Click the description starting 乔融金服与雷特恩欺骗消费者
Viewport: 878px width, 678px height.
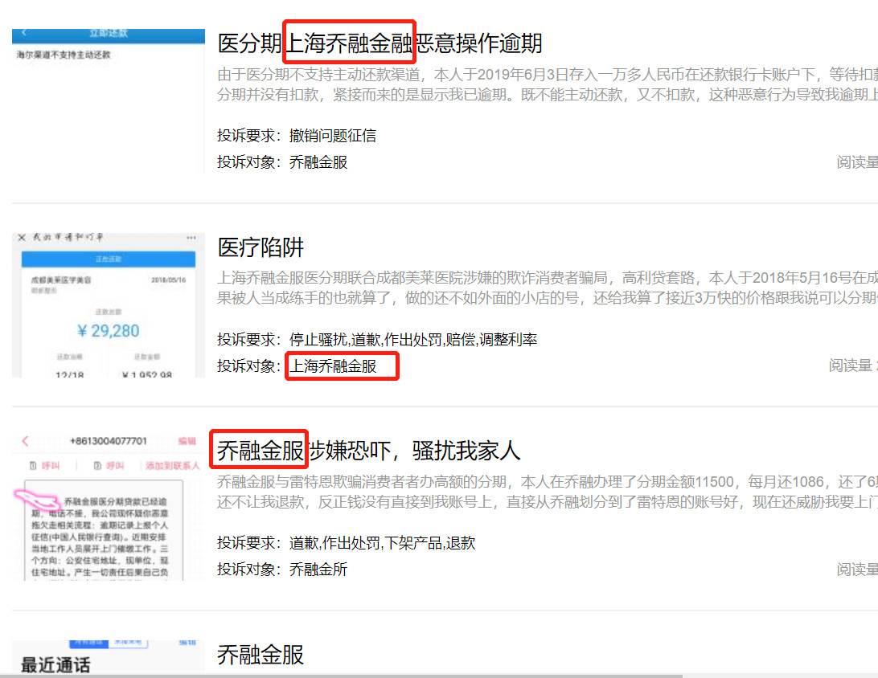[548, 492]
